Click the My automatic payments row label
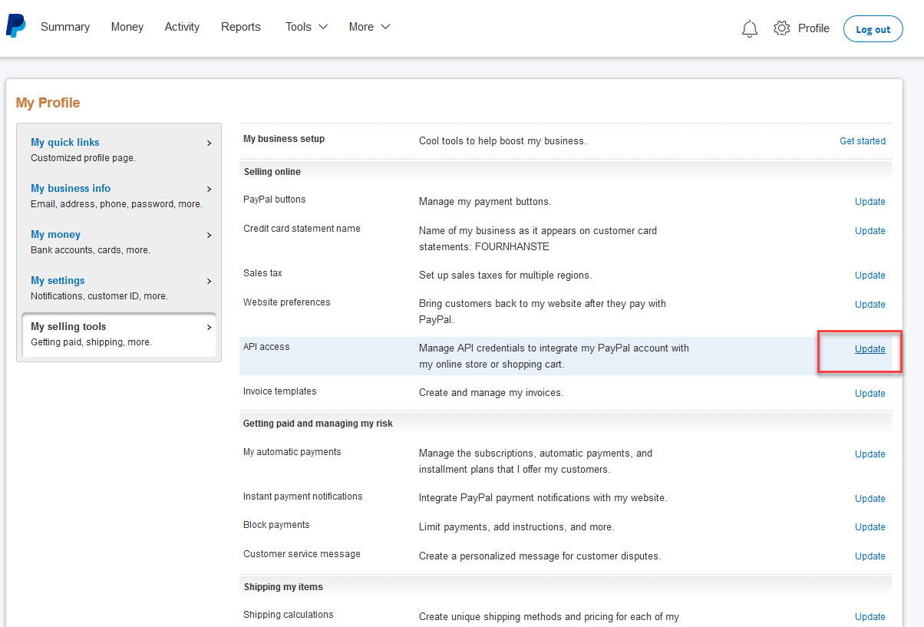The image size is (924, 627). [x=292, y=452]
